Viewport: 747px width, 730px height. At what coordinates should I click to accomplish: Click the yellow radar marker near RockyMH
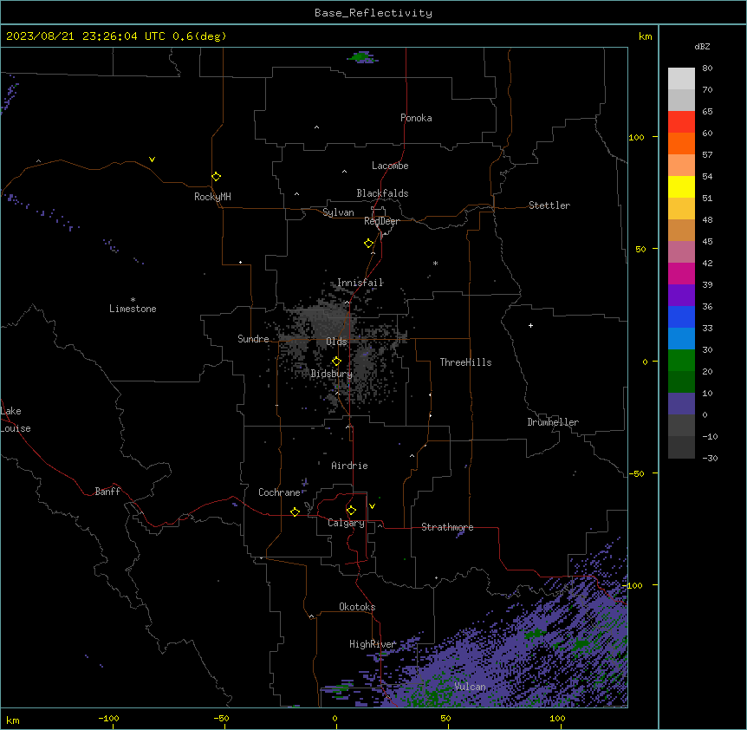[x=216, y=177]
